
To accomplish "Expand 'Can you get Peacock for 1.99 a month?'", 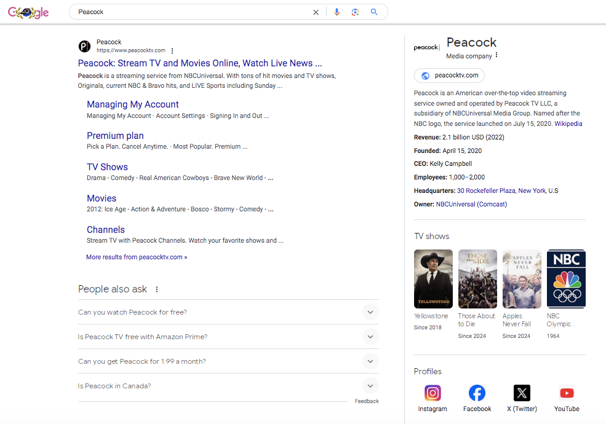I will (228, 361).
